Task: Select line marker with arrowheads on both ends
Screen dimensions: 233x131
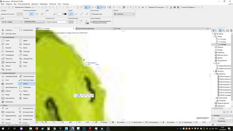Action: pos(87,14)
